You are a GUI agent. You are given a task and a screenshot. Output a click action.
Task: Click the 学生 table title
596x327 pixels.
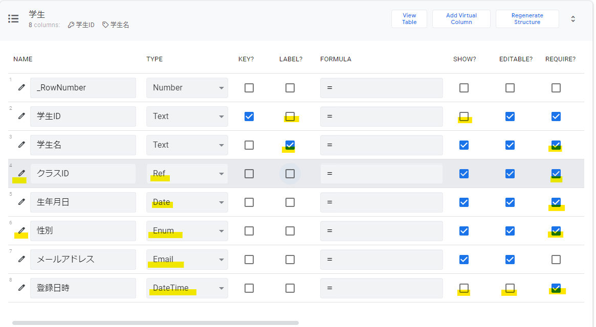(x=37, y=14)
